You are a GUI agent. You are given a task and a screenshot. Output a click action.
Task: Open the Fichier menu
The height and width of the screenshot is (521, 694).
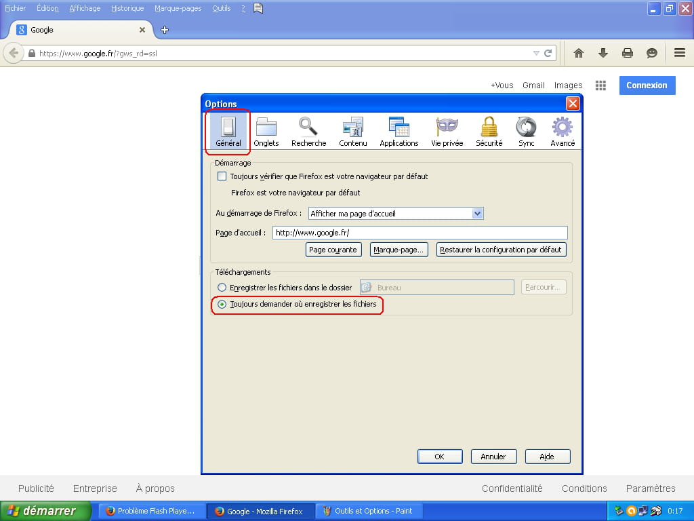click(x=15, y=8)
